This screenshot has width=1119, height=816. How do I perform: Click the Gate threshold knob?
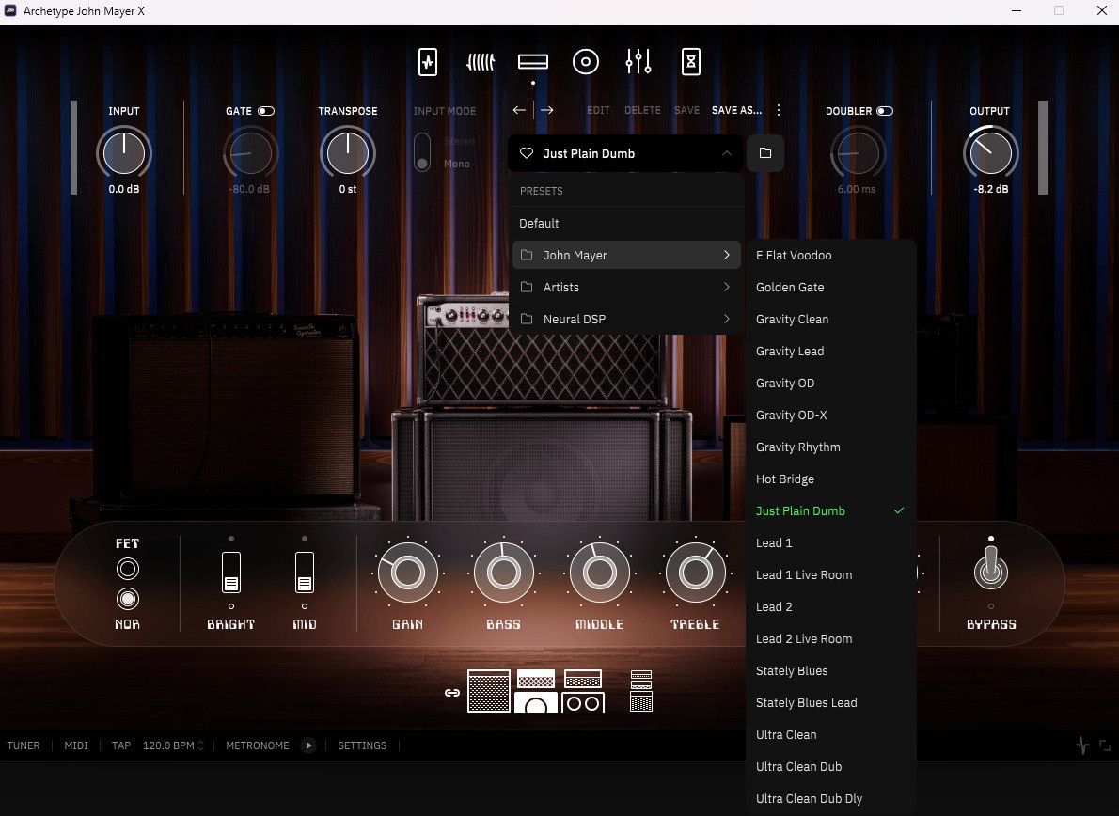(250, 152)
